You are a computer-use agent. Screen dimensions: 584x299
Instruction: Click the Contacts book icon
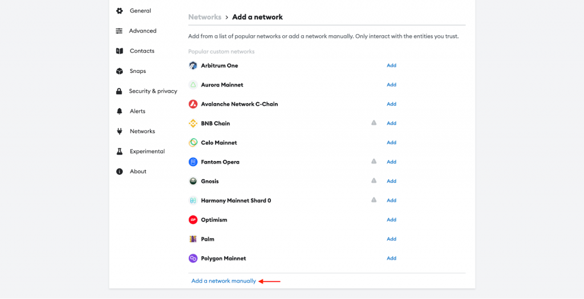119,51
